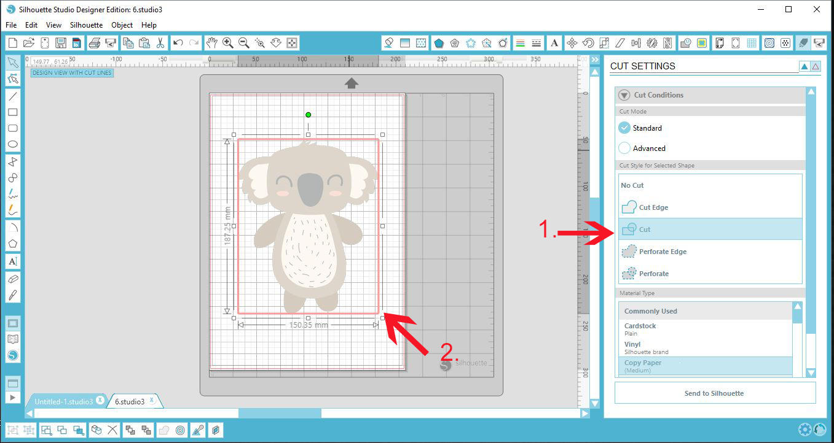Viewport: 834px width, 443px height.
Task: Select the Eraser tool
Action: pyautogui.click(x=12, y=279)
